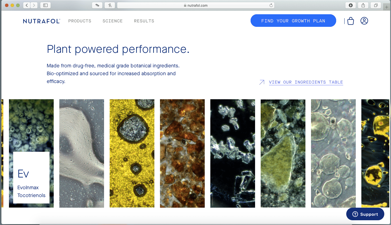Open the Products menu
The height and width of the screenshot is (225, 391).
click(80, 21)
